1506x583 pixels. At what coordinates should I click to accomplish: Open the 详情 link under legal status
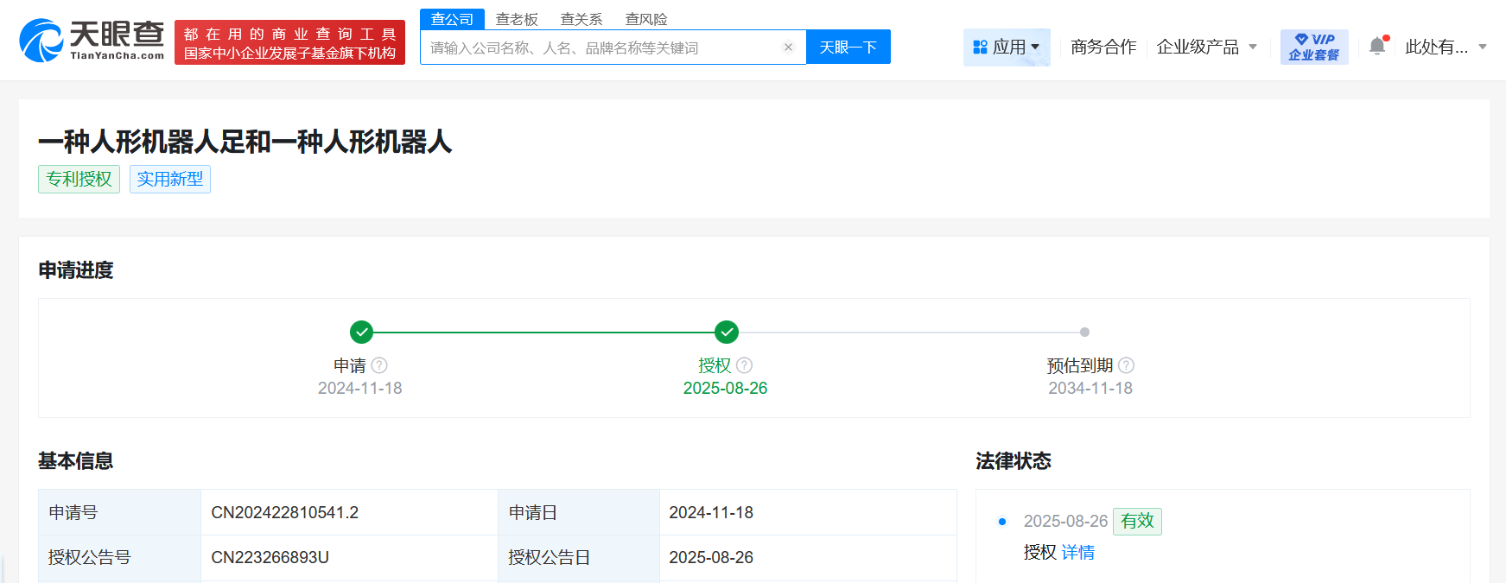click(1077, 552)
